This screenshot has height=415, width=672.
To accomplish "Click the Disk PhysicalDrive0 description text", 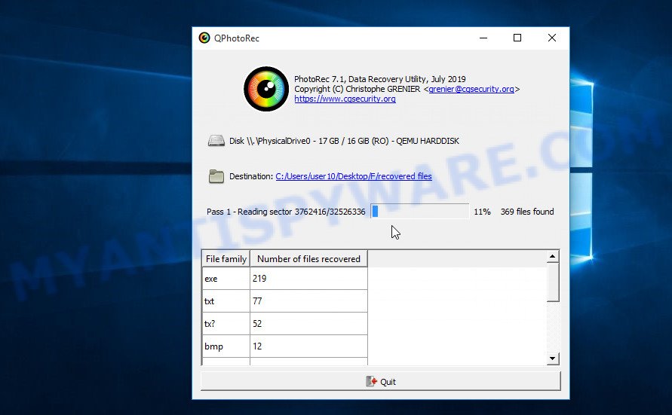I will pos(344,141).
